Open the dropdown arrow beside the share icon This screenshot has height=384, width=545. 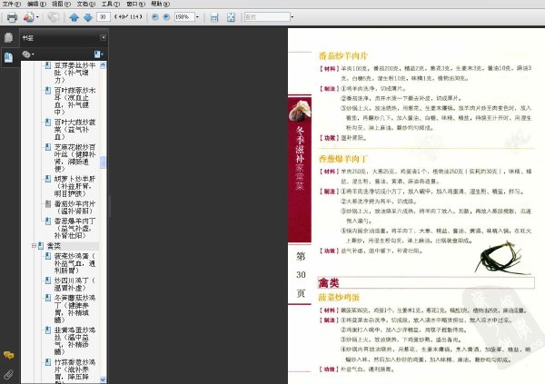click(x=37, y=17)
